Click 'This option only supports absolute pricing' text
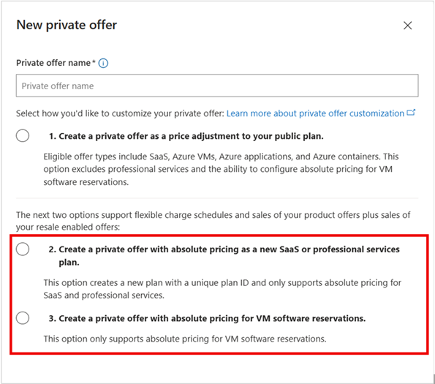 (185, 339)
